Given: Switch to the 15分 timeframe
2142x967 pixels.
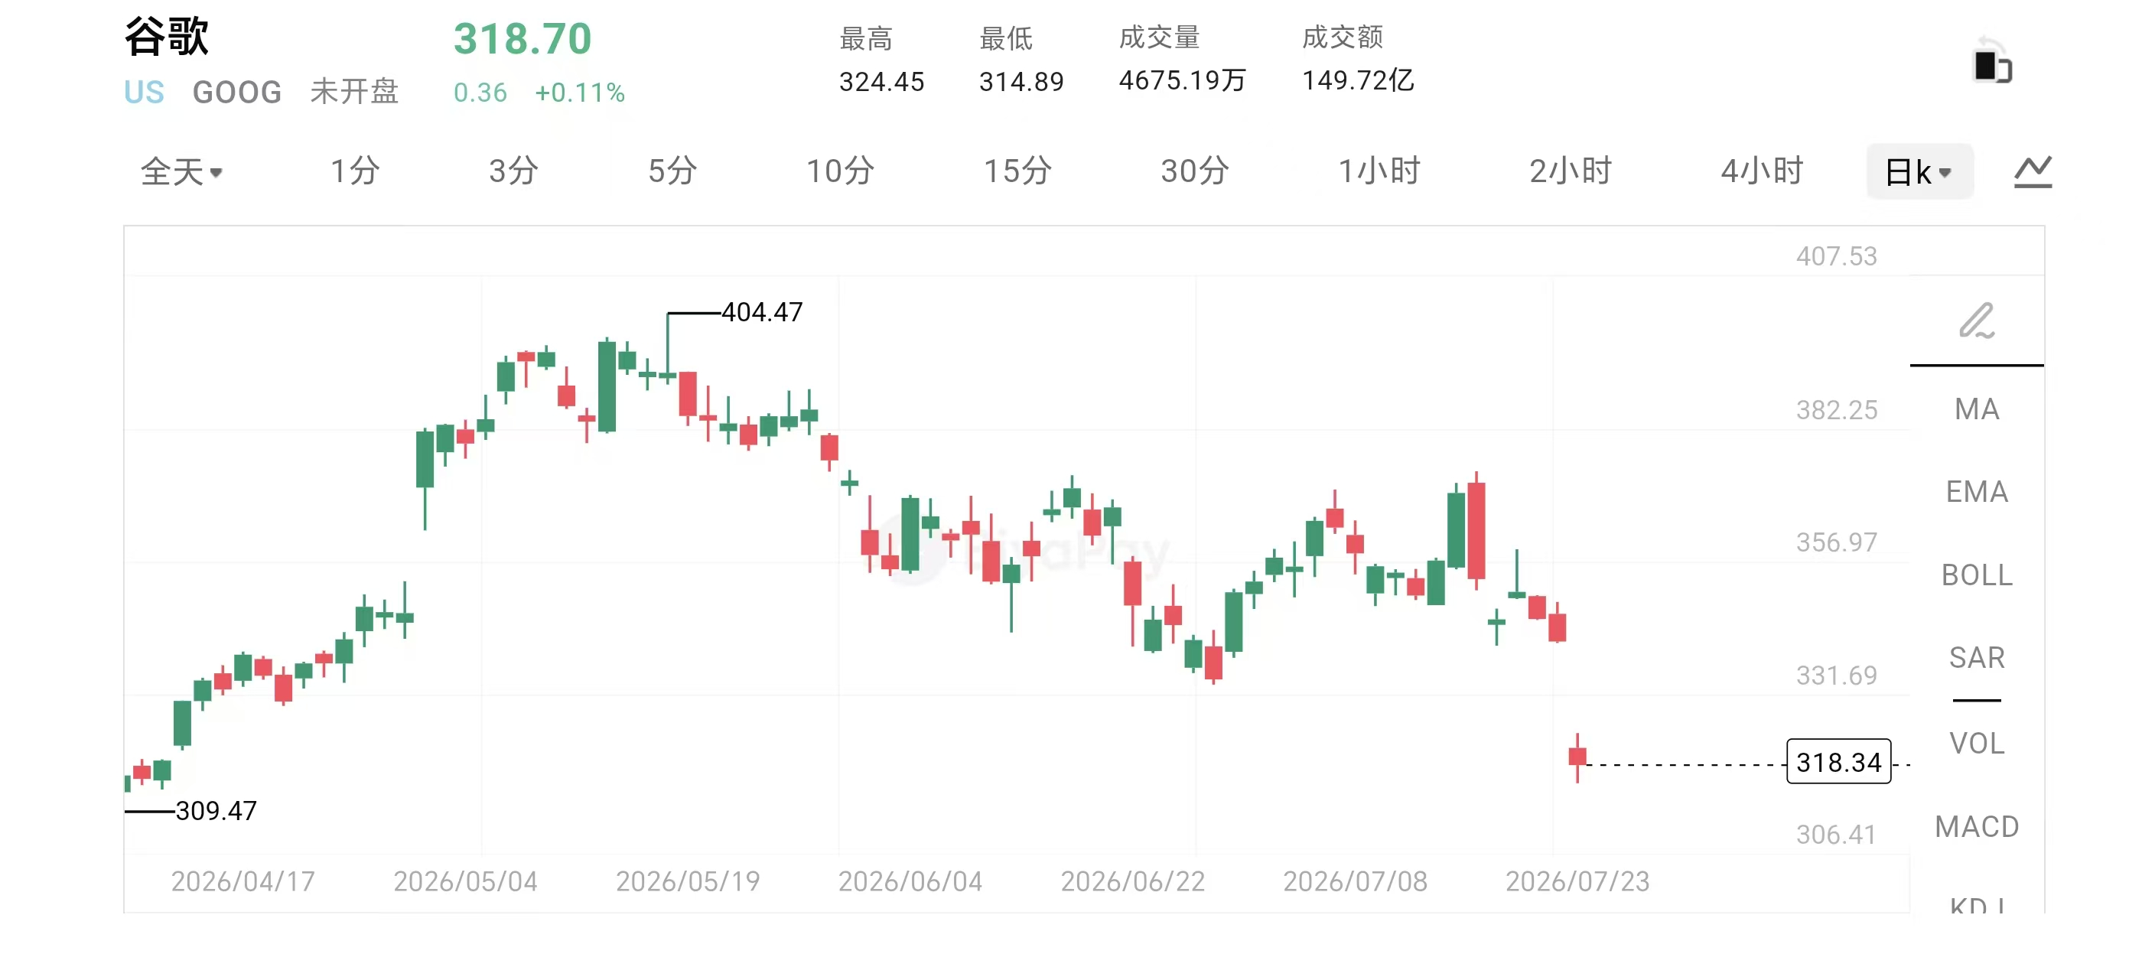Looking at the screenshot, I should point(1017,171).
